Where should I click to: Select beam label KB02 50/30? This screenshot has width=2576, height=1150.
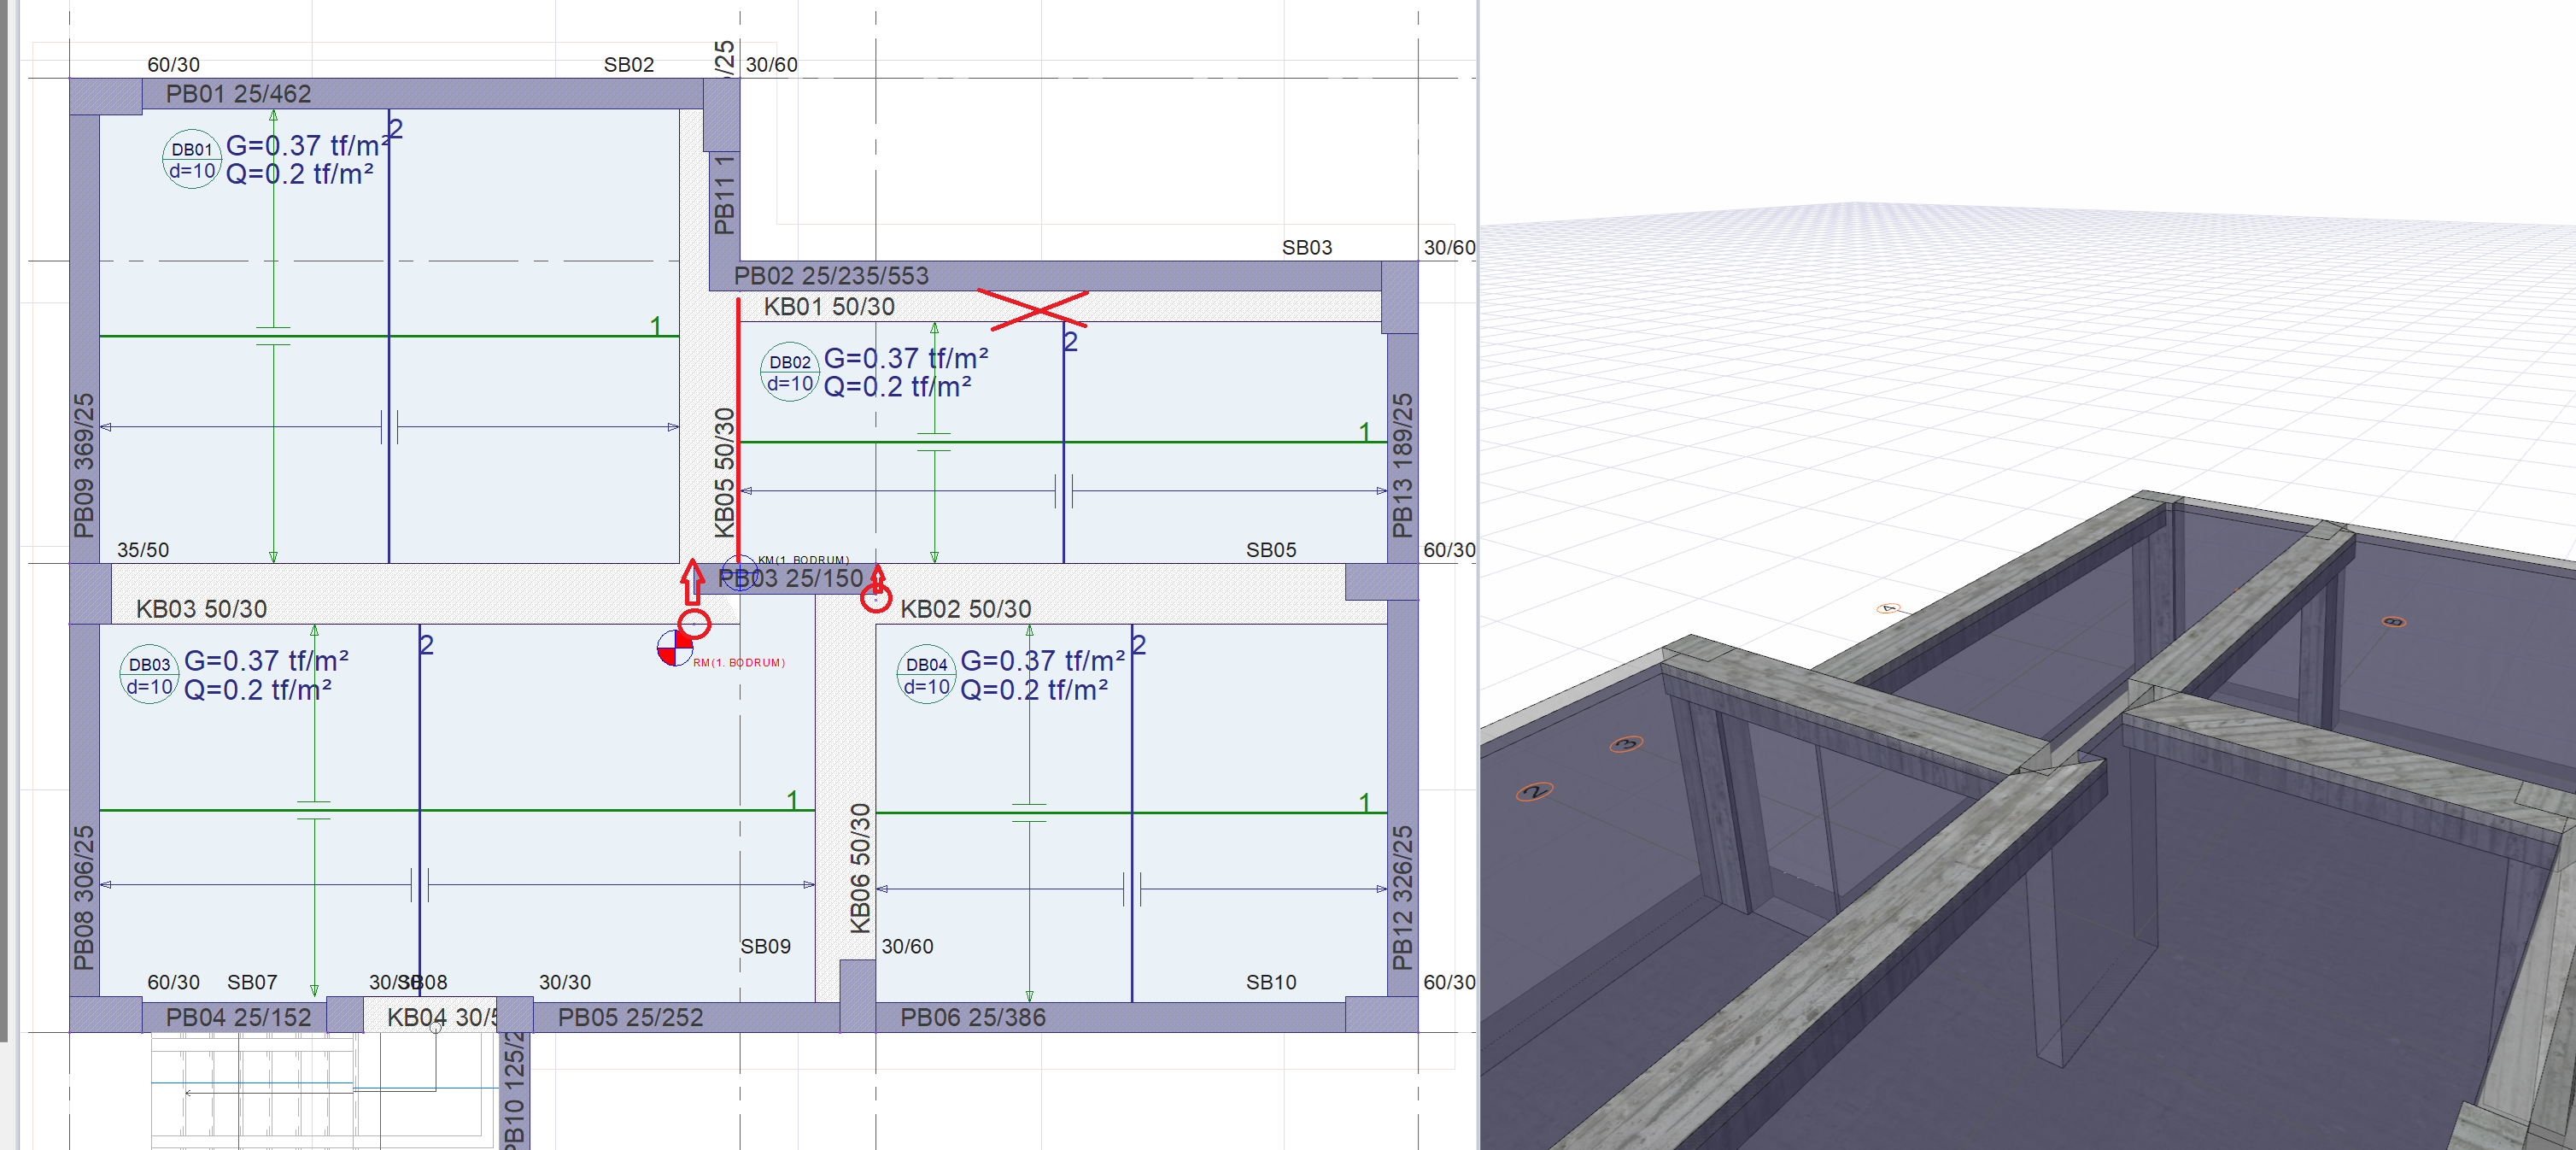coord(965,610)
